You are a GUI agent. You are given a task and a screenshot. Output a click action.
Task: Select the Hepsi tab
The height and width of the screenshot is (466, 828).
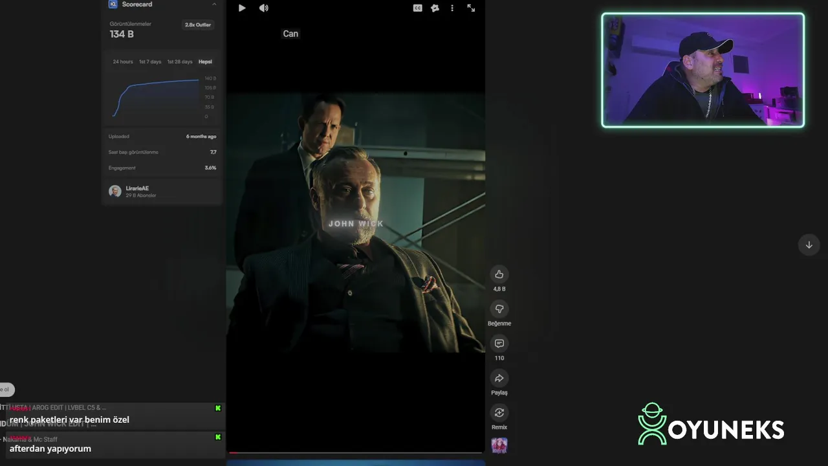coord(205,61)
